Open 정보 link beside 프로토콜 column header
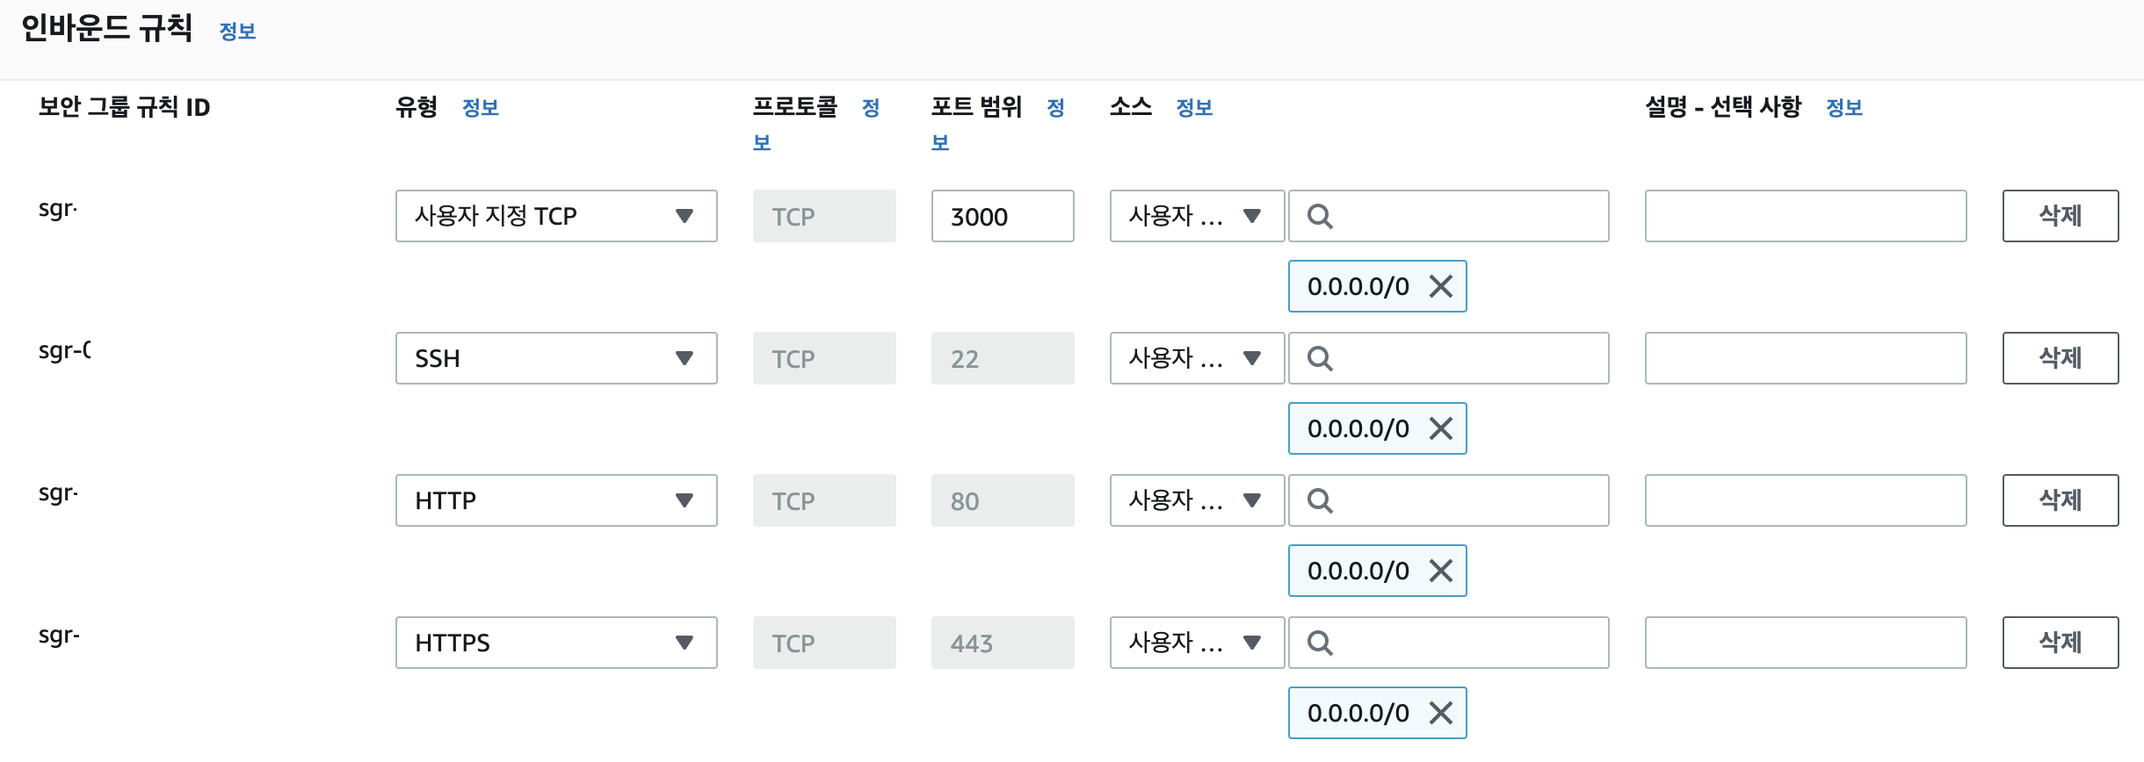 tap(871, 108)
